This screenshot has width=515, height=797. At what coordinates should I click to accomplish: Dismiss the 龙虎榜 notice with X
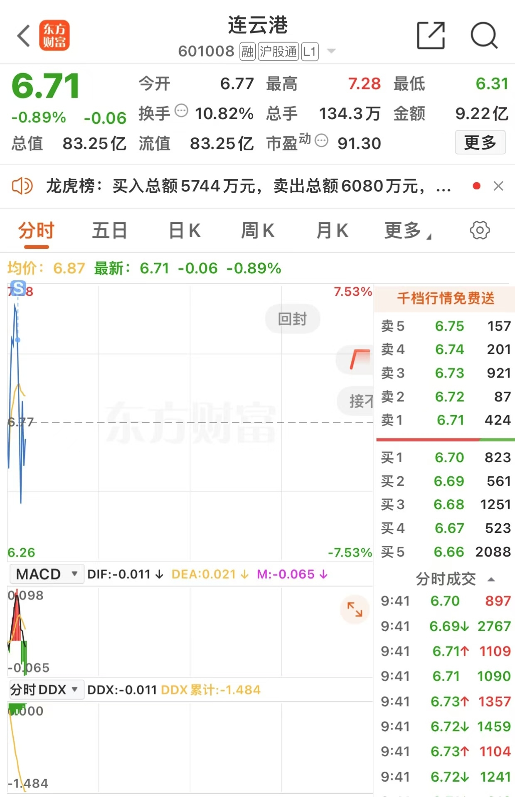pos(498,186)
